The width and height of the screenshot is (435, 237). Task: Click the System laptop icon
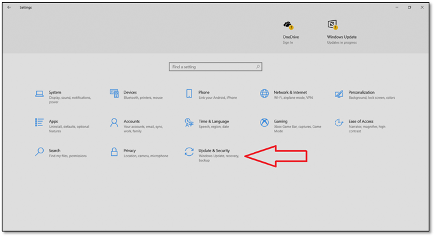pos(39,94)
